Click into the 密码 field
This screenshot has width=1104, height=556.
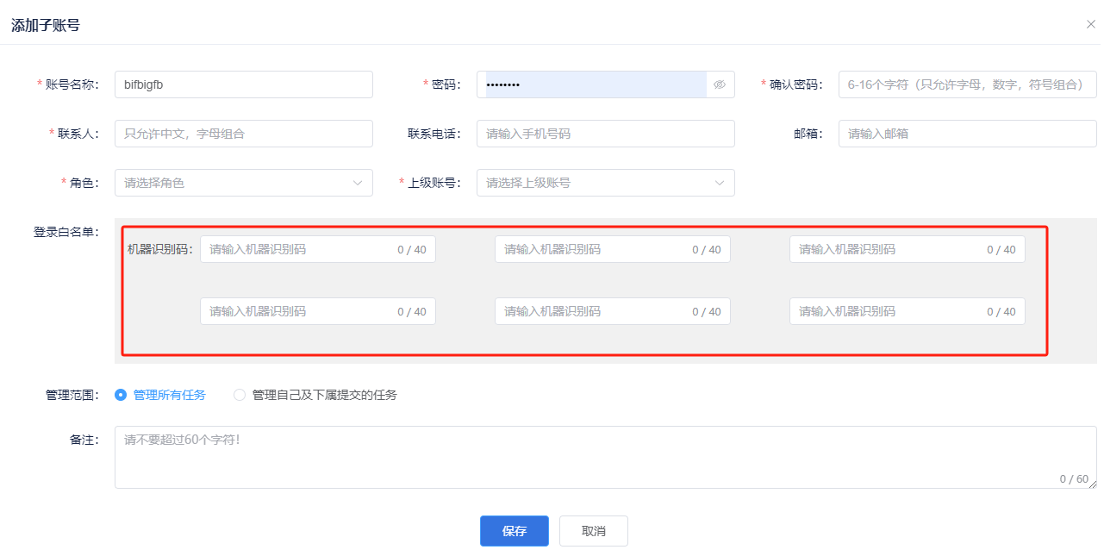[595, 84]
